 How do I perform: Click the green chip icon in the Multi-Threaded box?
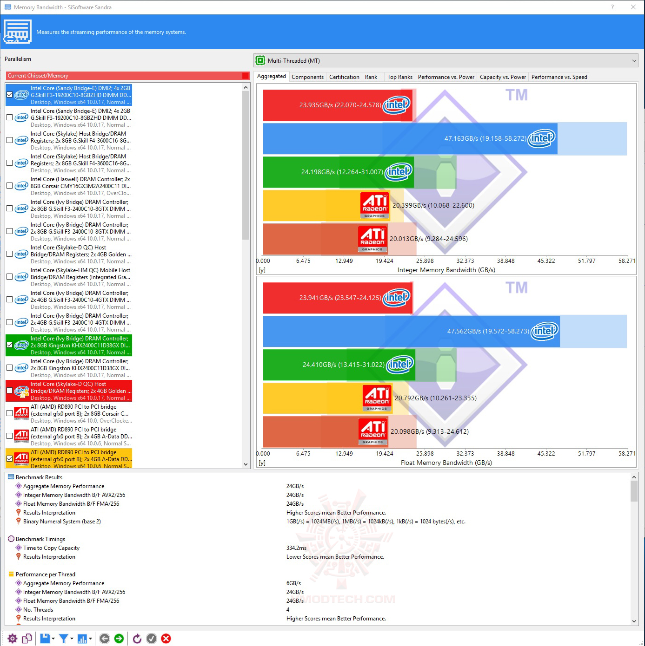click(x=260, y=60)
